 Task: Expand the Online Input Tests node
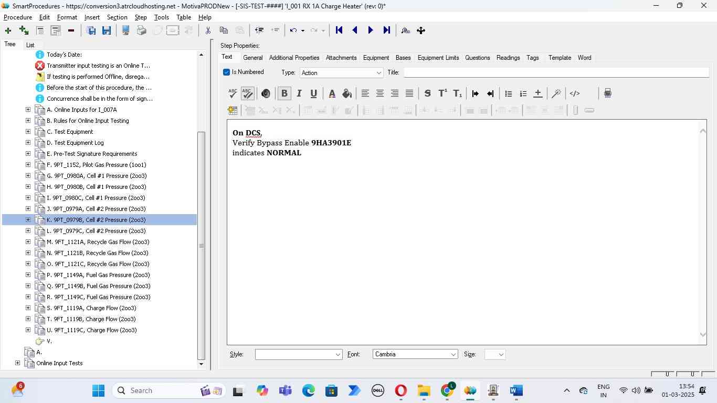point(17,363)
